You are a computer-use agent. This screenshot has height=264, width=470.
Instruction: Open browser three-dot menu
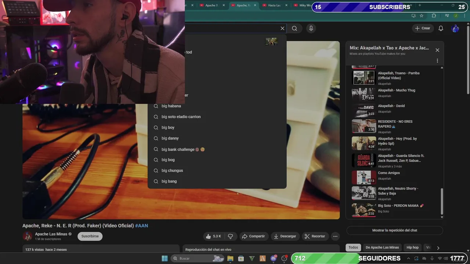point(464,16)
